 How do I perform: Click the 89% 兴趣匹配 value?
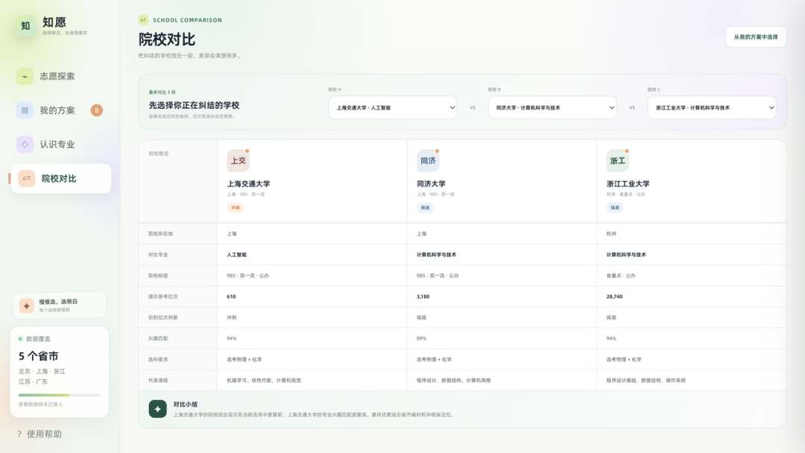coord(421,338)
